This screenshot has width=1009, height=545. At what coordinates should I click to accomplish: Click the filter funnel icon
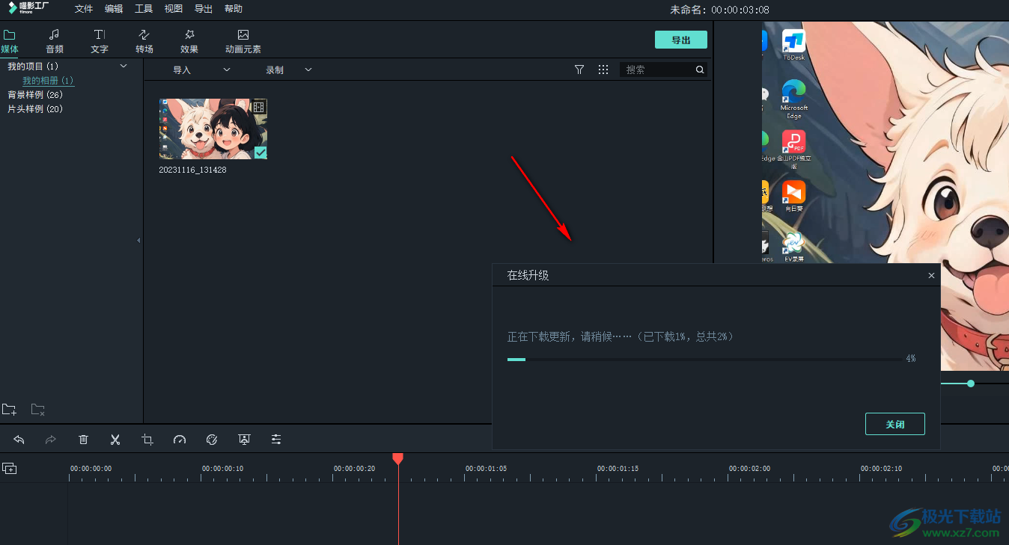point(579,70)
